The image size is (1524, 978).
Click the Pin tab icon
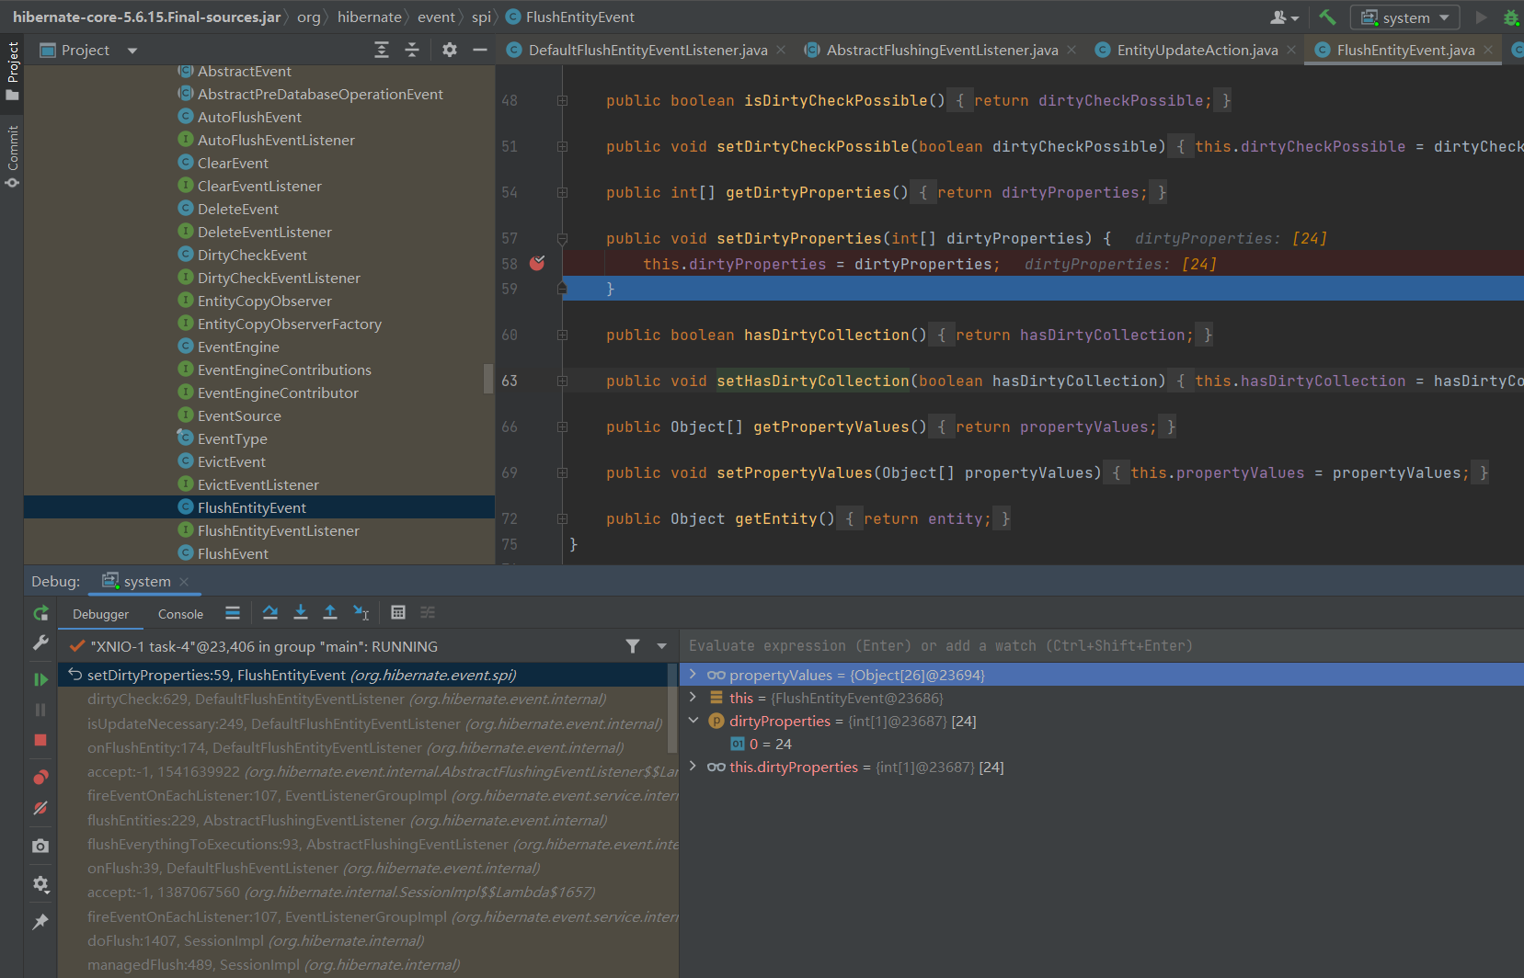(40, 921)
